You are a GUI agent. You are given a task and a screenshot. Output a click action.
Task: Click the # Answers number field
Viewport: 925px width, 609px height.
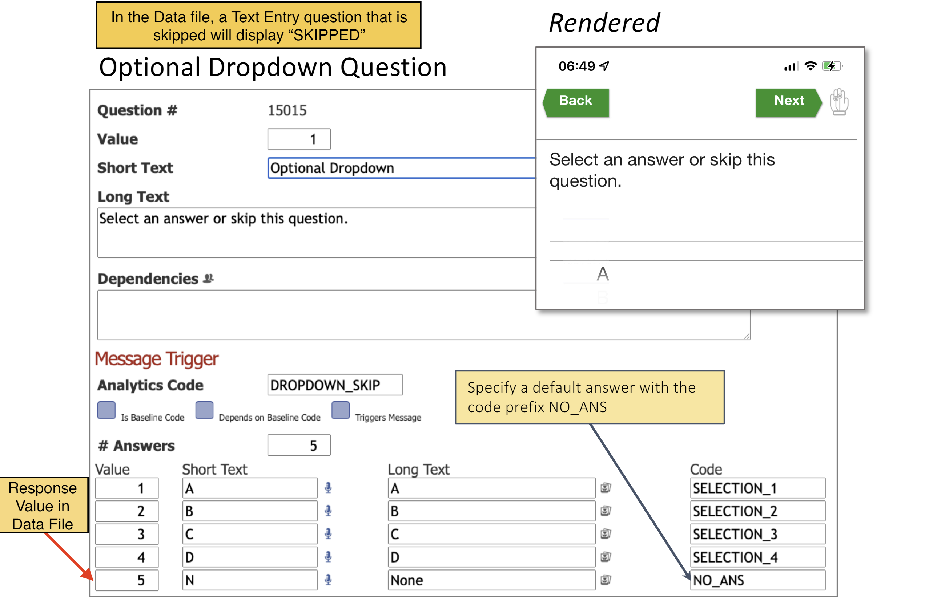click(x=299, y=445)
